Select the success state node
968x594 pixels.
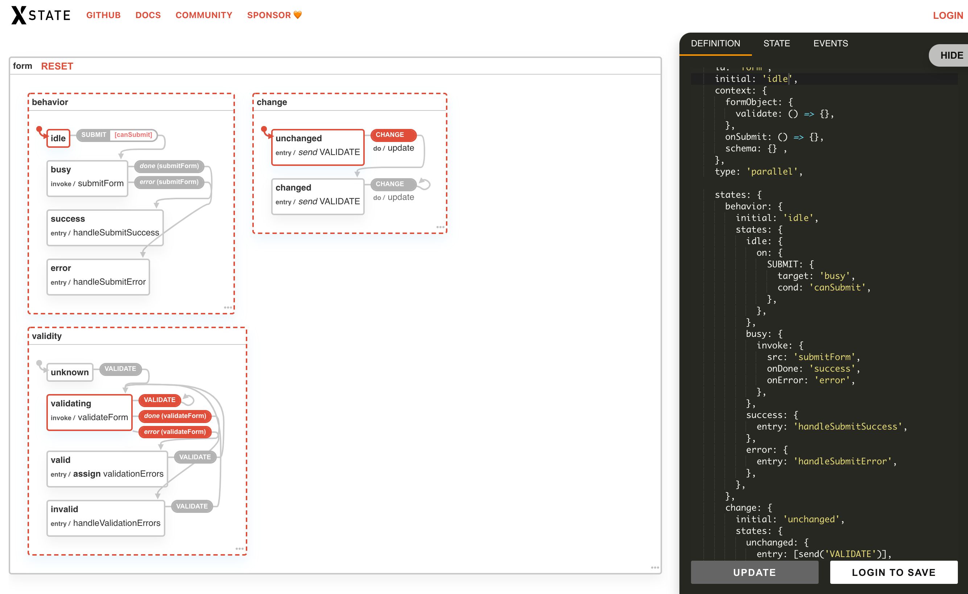click(105, 227)
